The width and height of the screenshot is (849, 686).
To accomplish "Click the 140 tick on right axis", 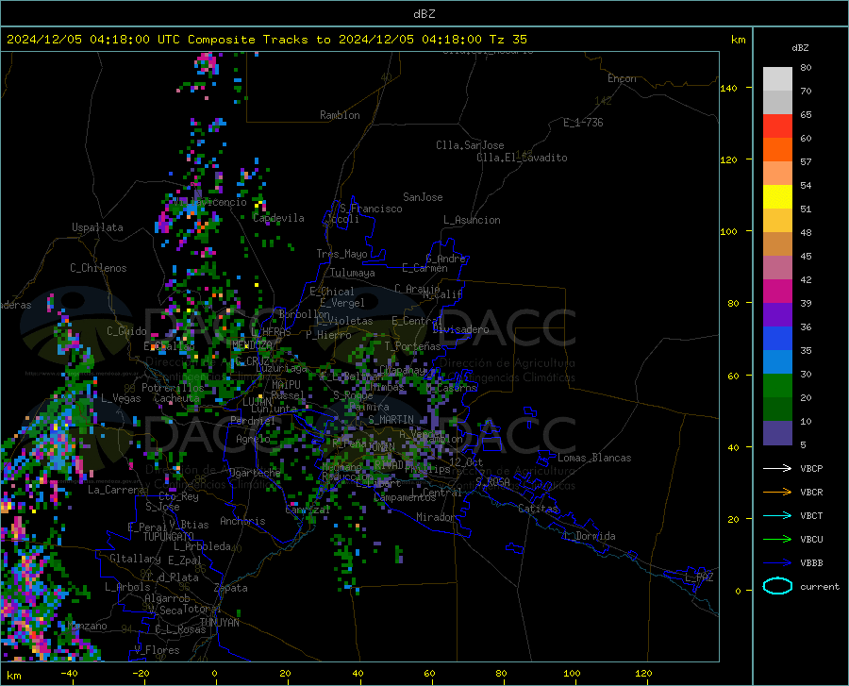I will tap(728, 88).
